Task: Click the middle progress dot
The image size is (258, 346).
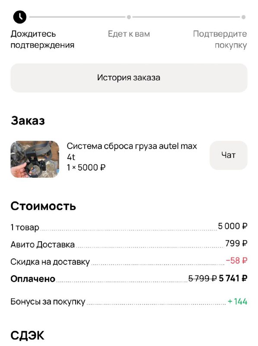Action: point(129,17)
